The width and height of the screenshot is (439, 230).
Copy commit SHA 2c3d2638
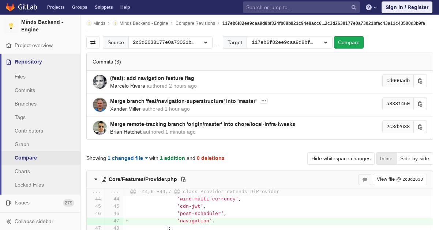420,127
